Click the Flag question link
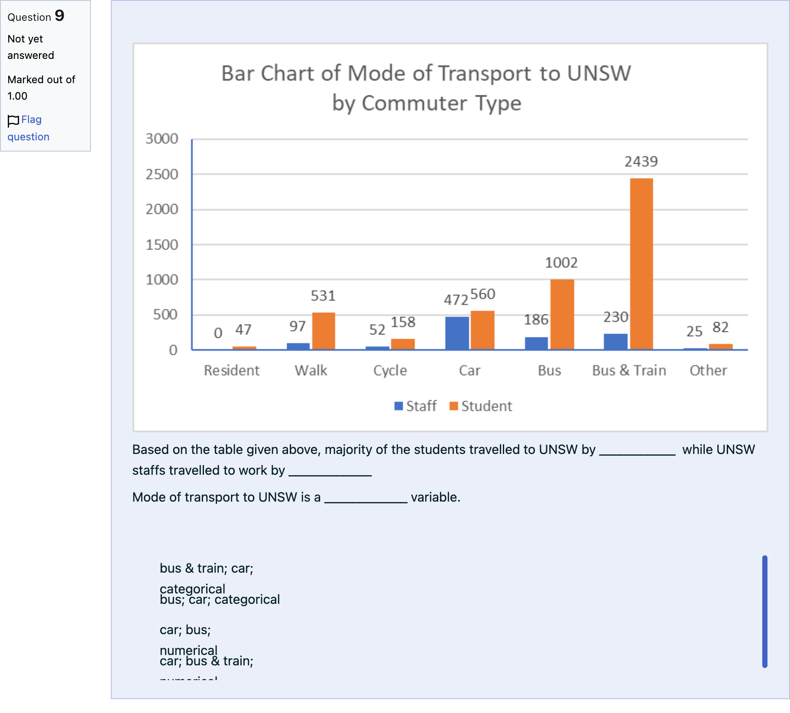Image resolution: width=790 pixels, height=713 pixels. click(x=28, y=128)
